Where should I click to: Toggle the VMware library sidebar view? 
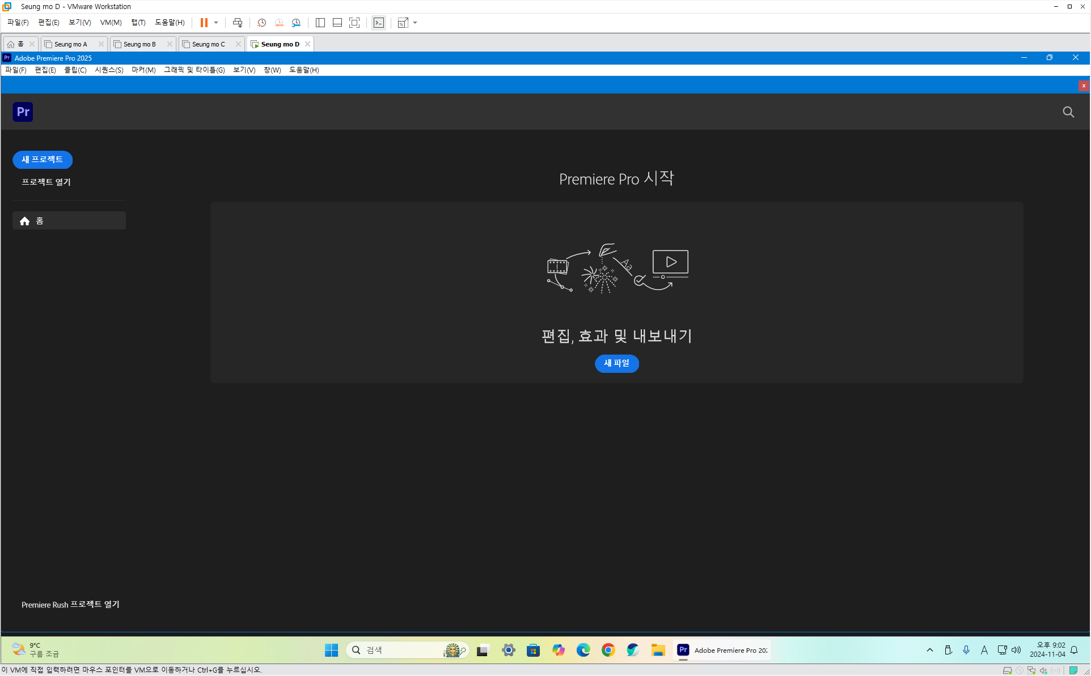320,23
